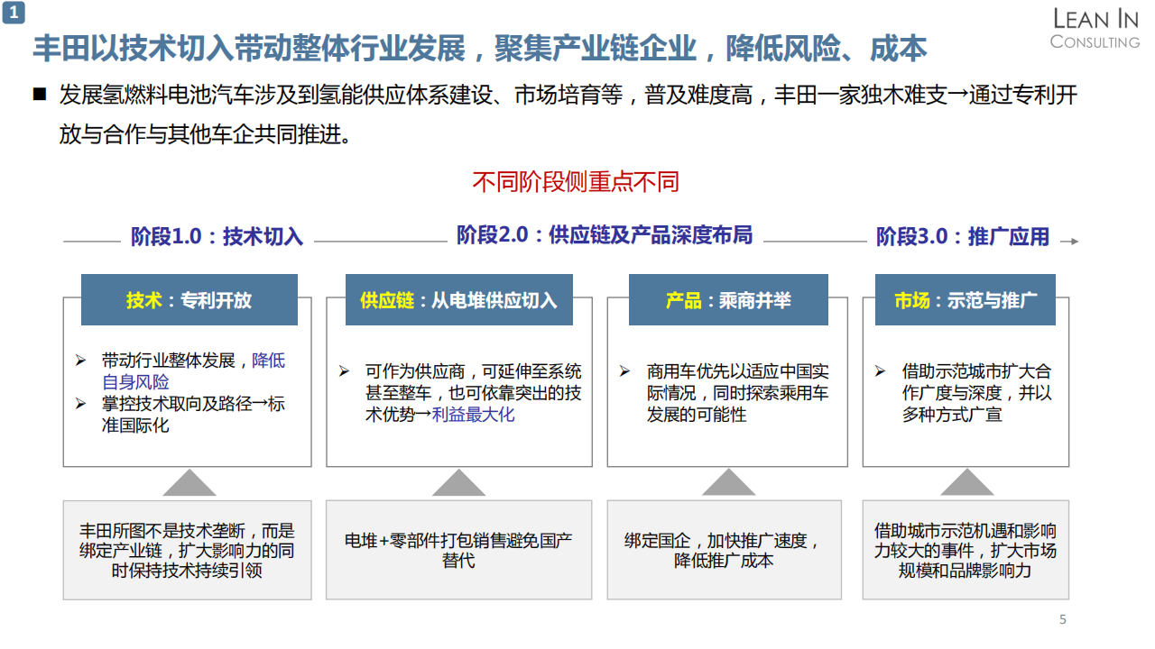
Task: Click the gray box 借助城市示范机遇和影响
Action: click(966, 550)
